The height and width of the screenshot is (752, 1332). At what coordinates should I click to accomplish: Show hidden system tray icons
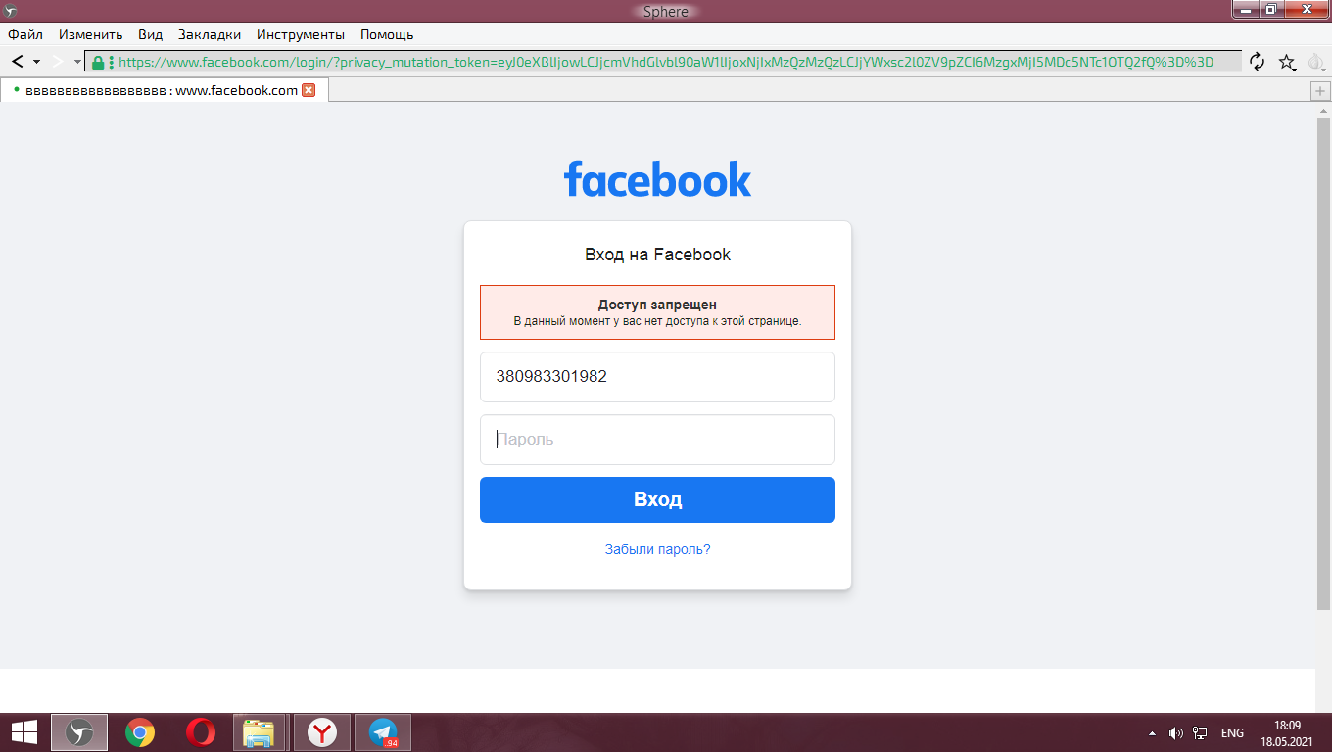[1151, 732]
